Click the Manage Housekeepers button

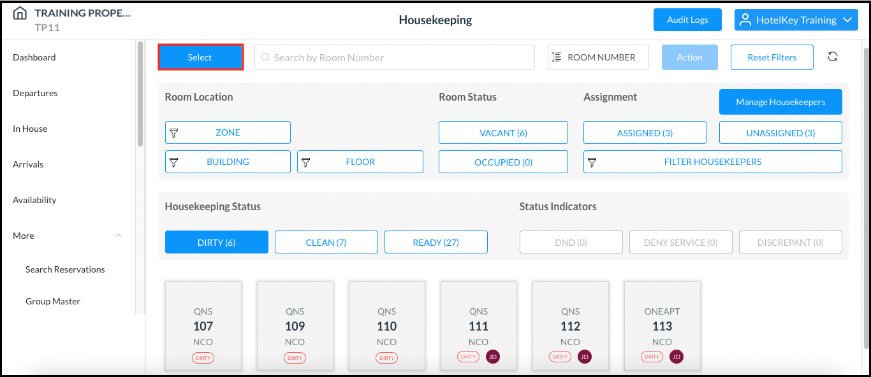780,102
